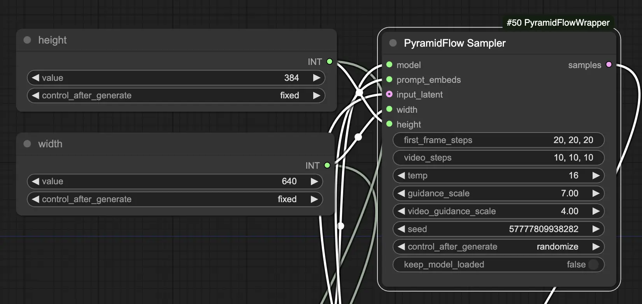Edit the first_frame_steps field
Image resolution: width=642 pixels, height=304 pixels.
(x=498, y=140)
